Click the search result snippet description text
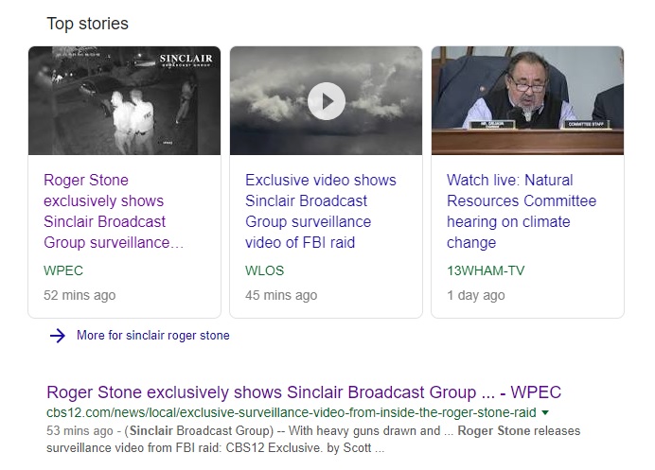 pyautogui.click(x=312, y=439)
